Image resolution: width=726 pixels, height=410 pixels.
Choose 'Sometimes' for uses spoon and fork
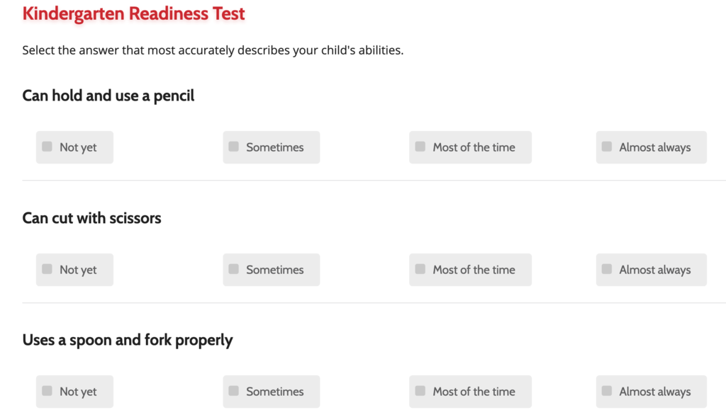point(271,392)
